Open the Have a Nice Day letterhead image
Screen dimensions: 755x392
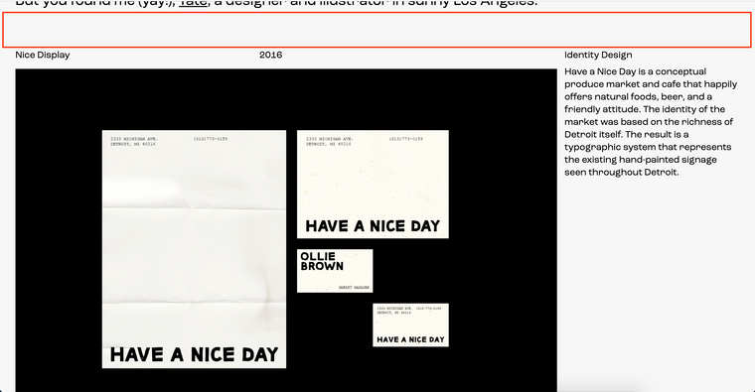pyautogui.click(x=194, y=249)
